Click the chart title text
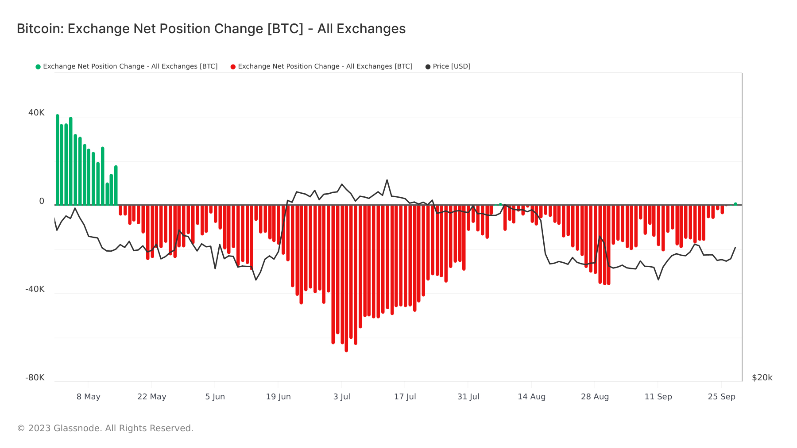Viewport: 797px width, 448px height. pyautogui.click(x=211, y=29)
